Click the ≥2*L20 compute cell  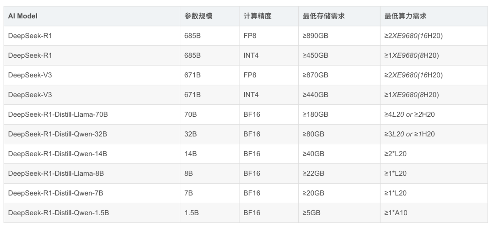[x=395, y=154]
